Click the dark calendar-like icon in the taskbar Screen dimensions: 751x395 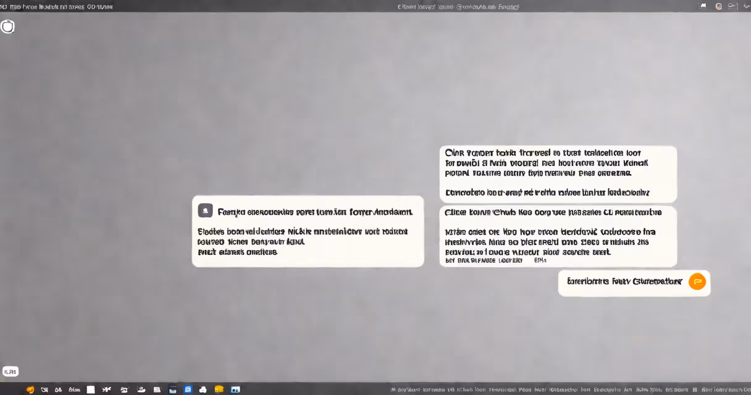coord(172,390)
